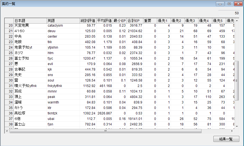Viewport: 244px width, 146px height.
Task: Select the 高松塚 cell in row 36
Action: [x=30, y=113]
